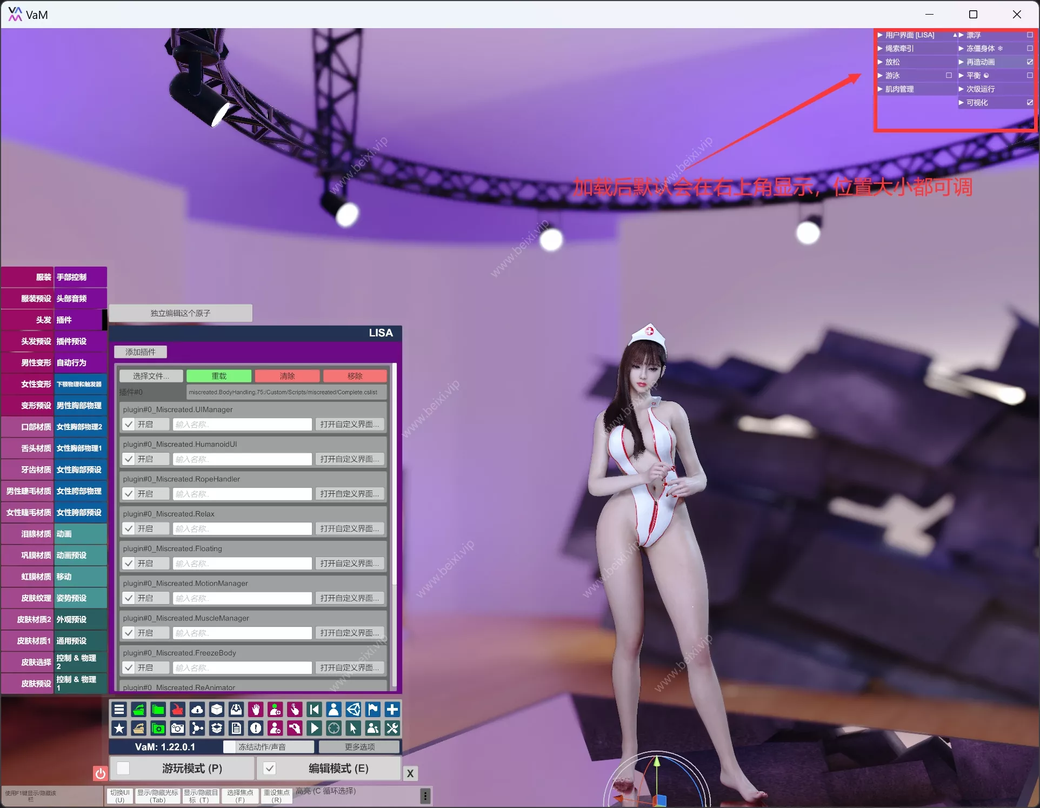This screenshot has height=808, width=1040.
Task: Open 打开自定义界面 for Miscreated.MotionManager
Action: pyautogui.click(x=350, y=598)
